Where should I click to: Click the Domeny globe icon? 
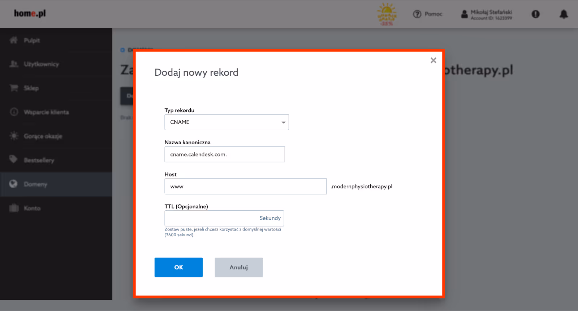click(x=13, y=184)
